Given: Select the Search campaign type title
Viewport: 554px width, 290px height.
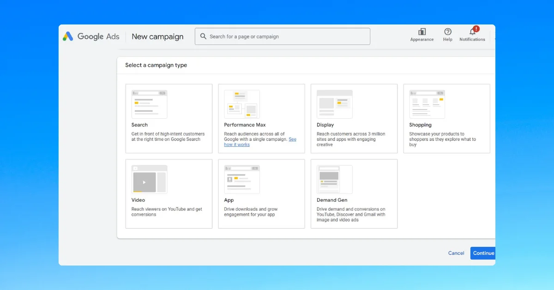Looking at the screenshot, I should pyautogui.click(x=139, y=125).
